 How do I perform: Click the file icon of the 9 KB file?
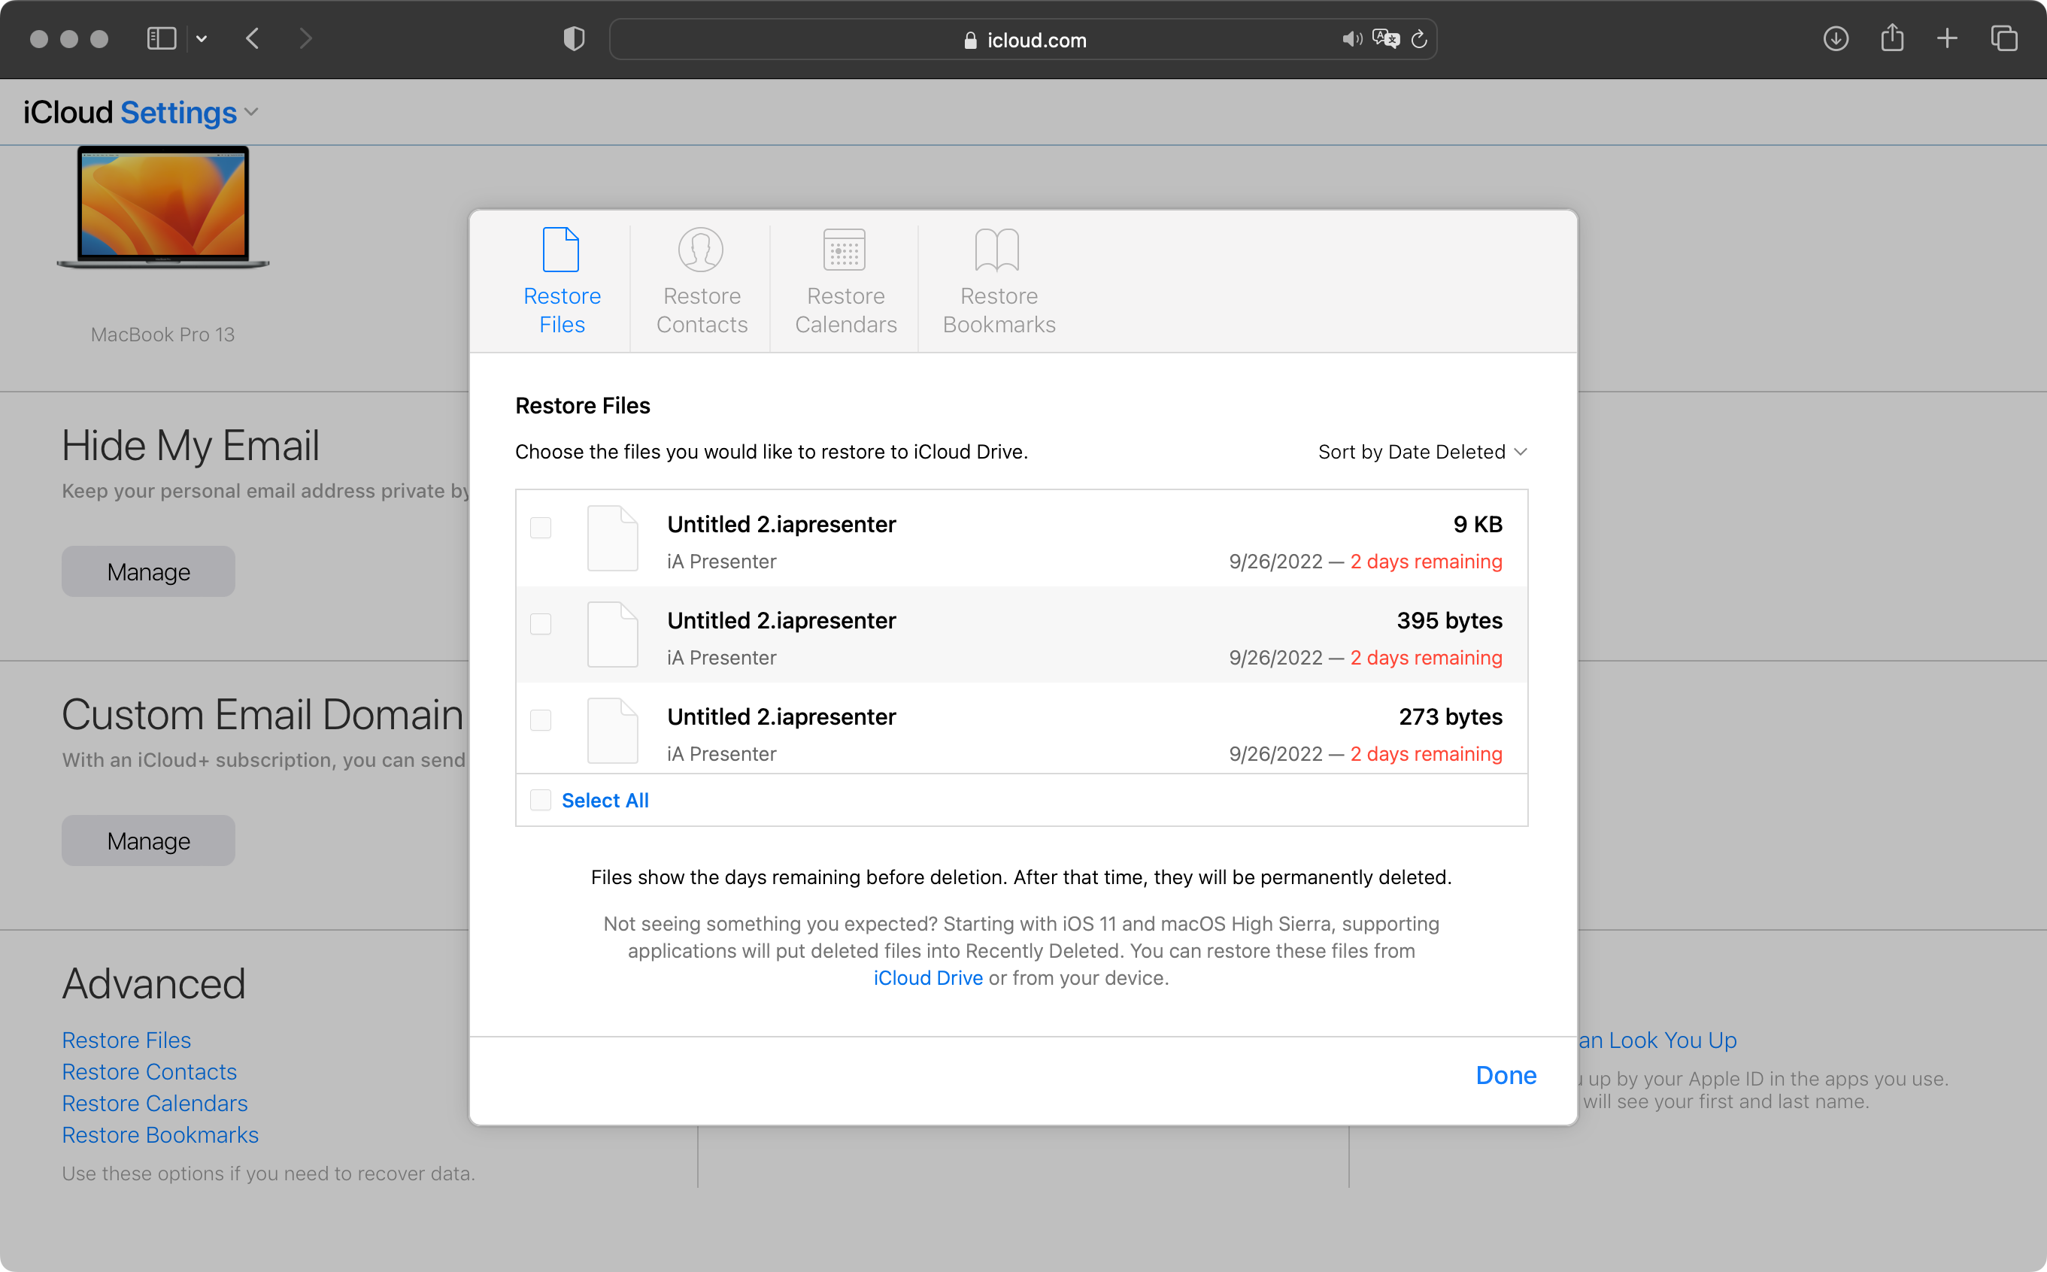612,538
